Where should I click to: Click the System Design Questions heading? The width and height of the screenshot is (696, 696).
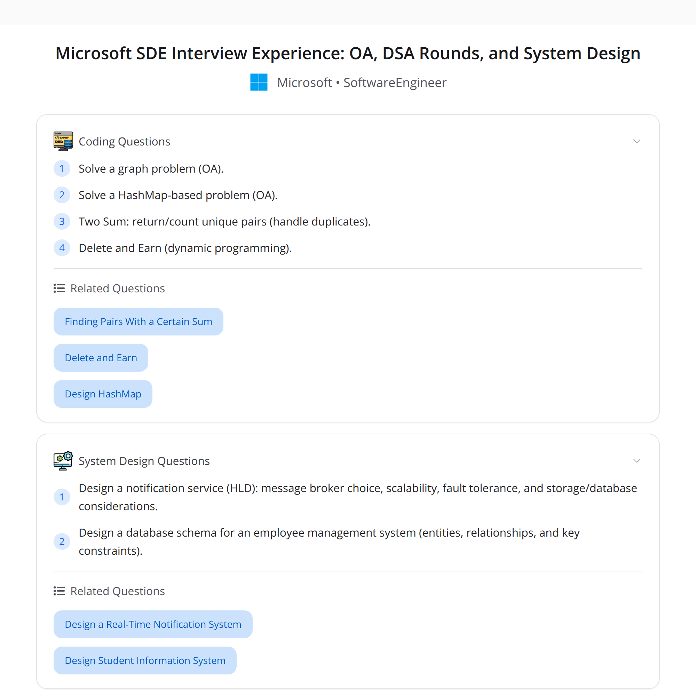(144, 461)
